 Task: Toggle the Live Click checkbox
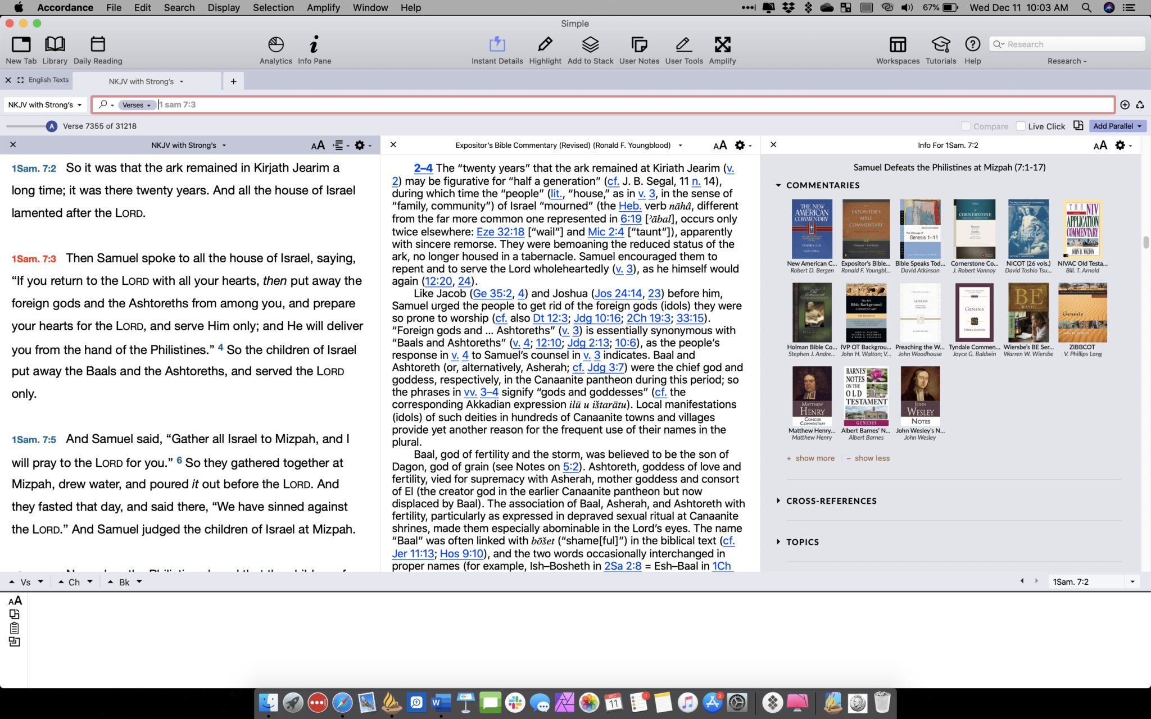coord(1021,126)
